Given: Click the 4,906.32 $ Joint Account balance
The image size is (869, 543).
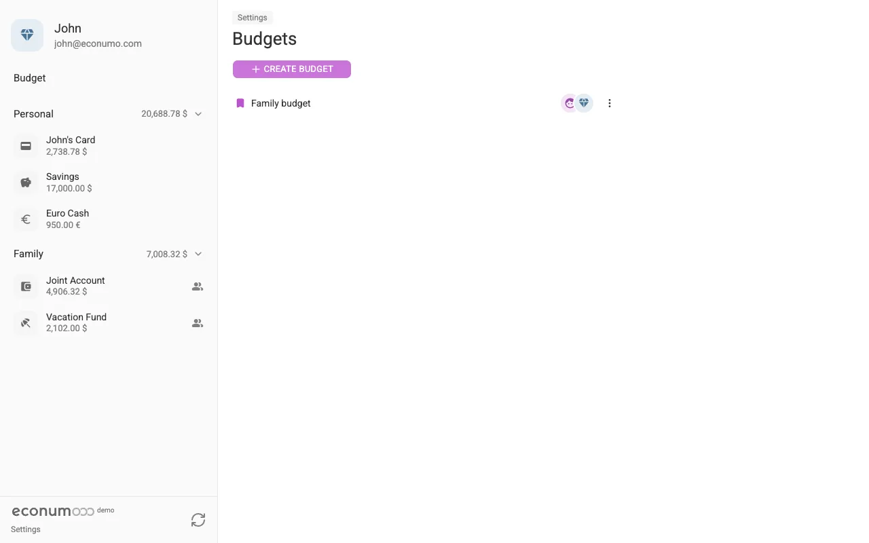Looking at the screenshot, I should pos(67,292).
